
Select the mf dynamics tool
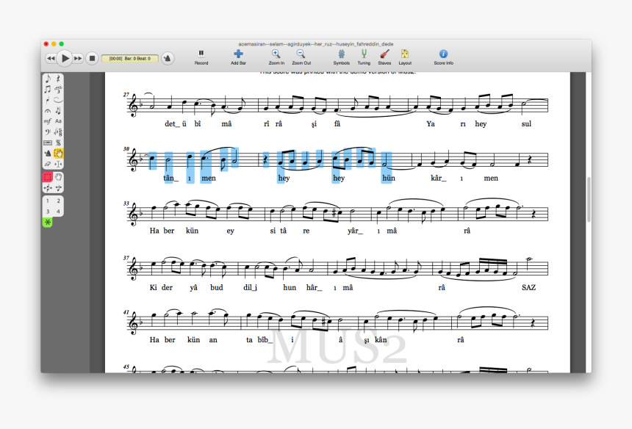tap(48, 121)
